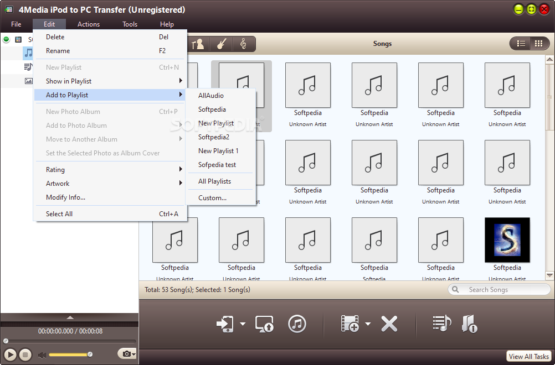Open the Help menu
This screenshot has height=365, width=555.
click(167, 24)
